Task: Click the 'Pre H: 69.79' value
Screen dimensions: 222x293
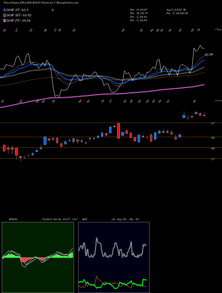Action: tap(139, 13)
